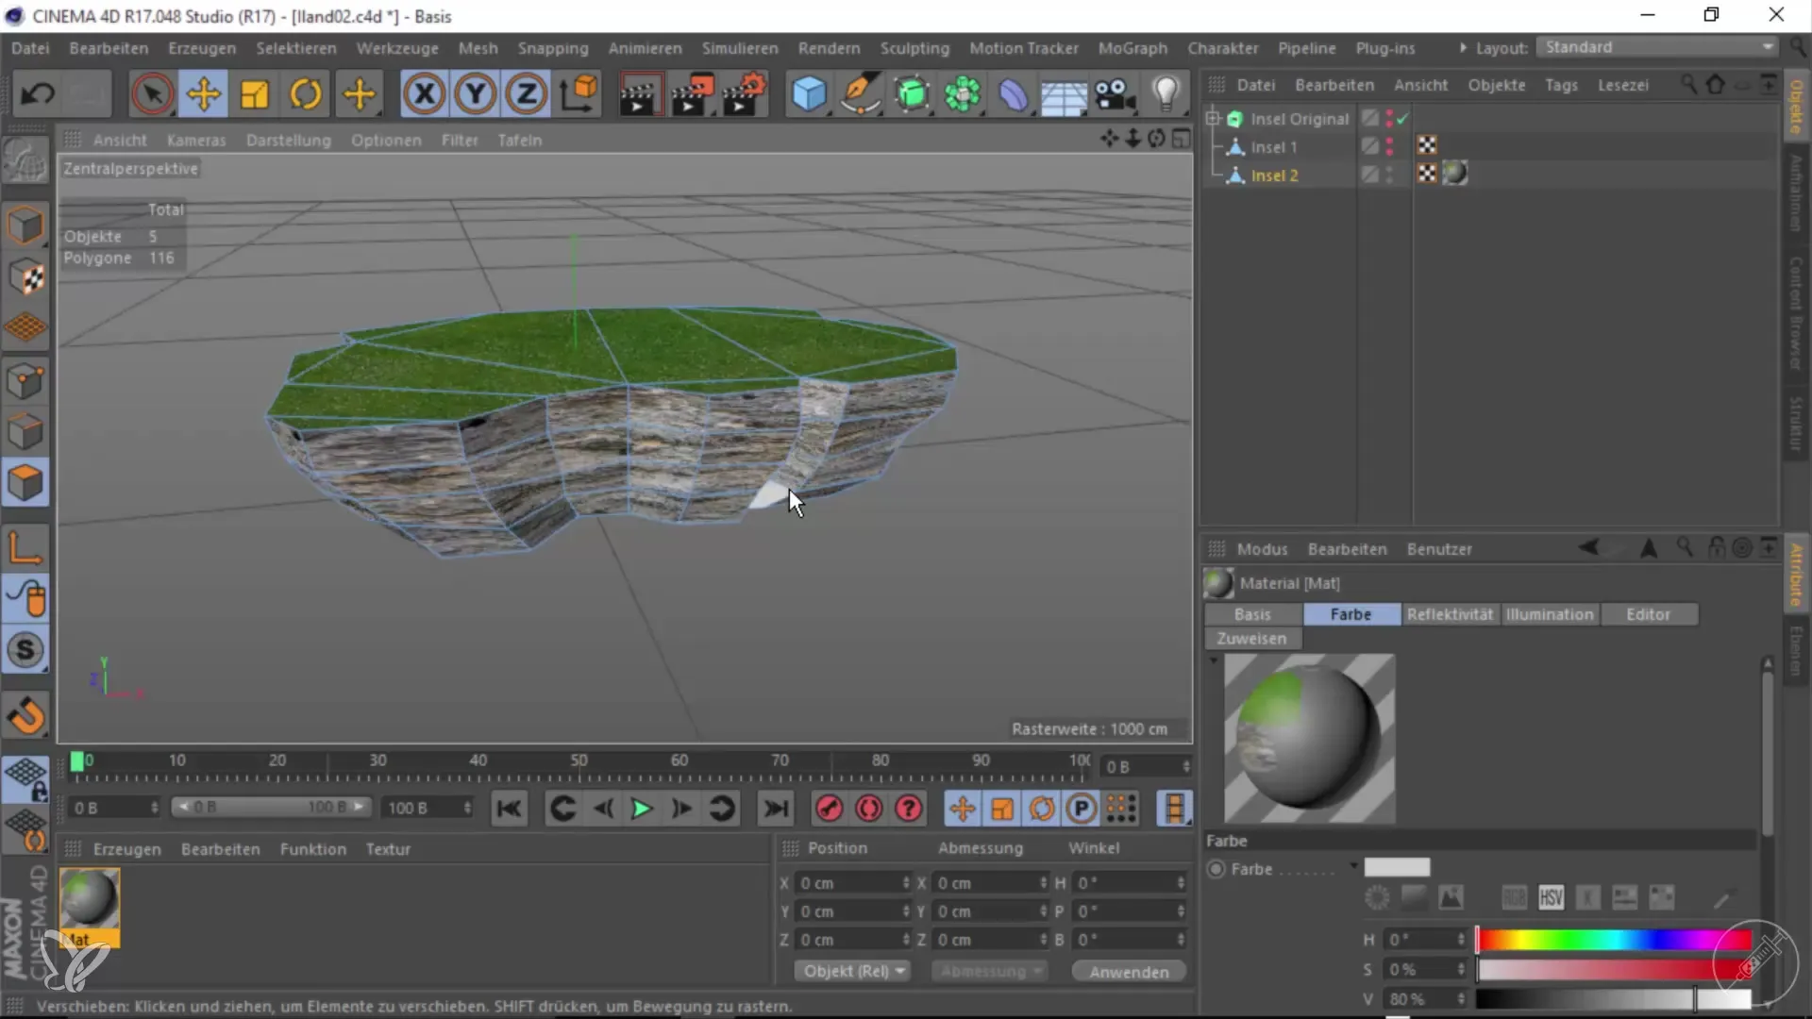The height and width of the screenshot is (1019, 1812).
Task: Toggle the X axis lock
Action: click(425, 93)
